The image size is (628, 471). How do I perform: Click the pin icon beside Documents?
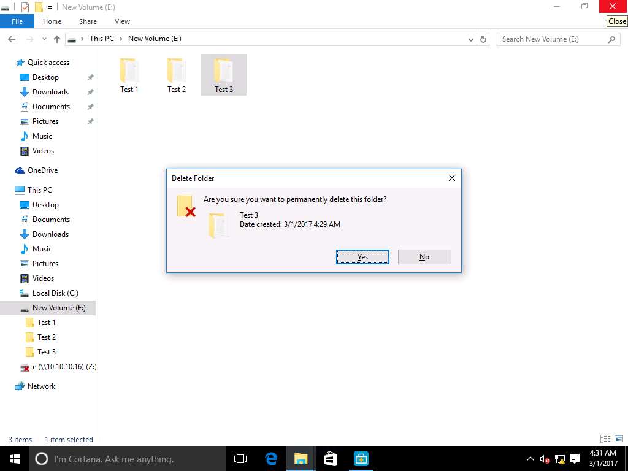pos(91,107)
